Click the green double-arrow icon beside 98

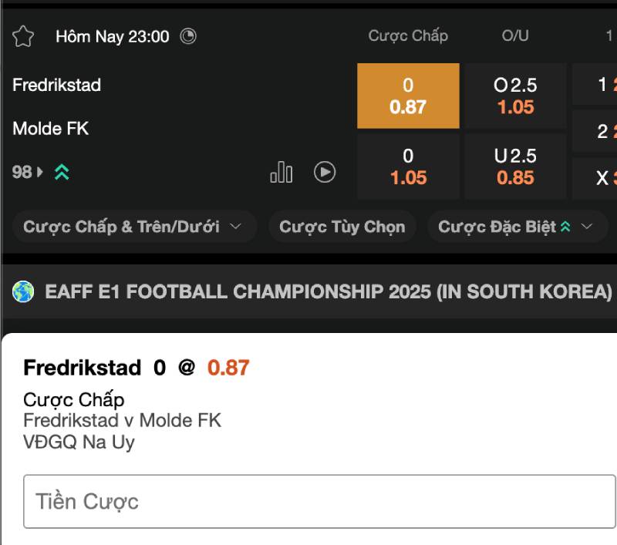(x=62, y=173)
